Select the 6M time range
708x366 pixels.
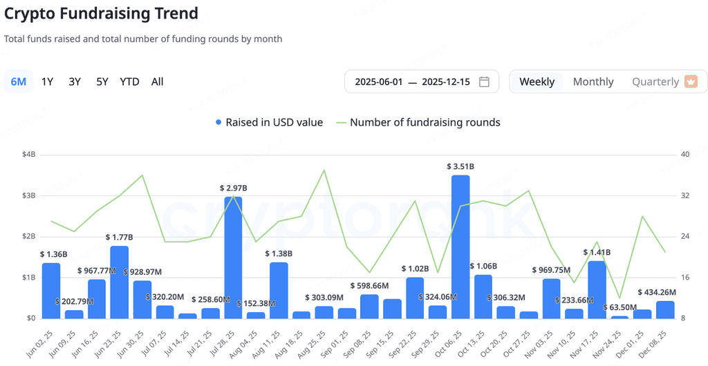(x=19, y=81)
